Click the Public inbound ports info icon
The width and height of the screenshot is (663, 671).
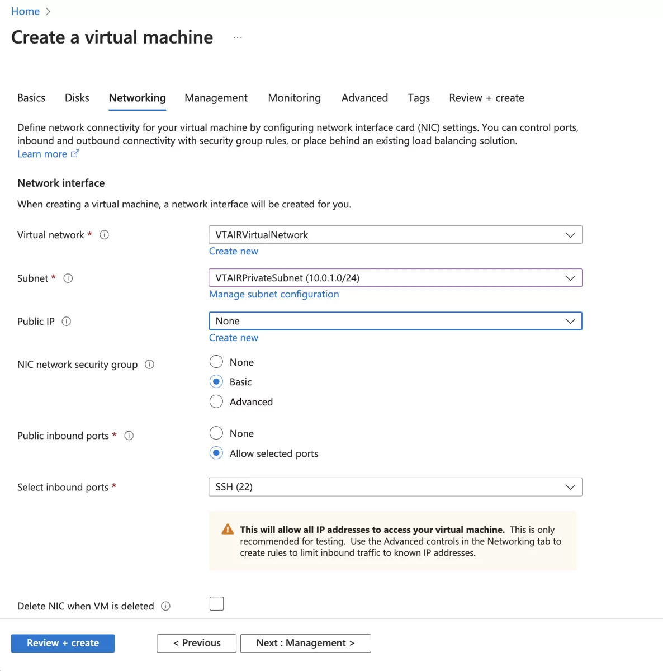click(x=129, y=436)
